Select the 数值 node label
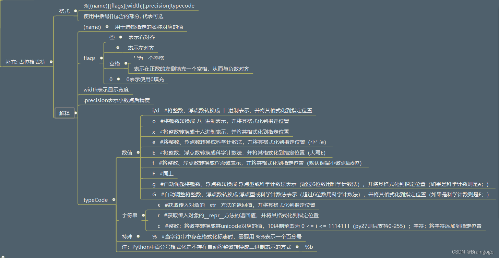 (x=127, y=152)
